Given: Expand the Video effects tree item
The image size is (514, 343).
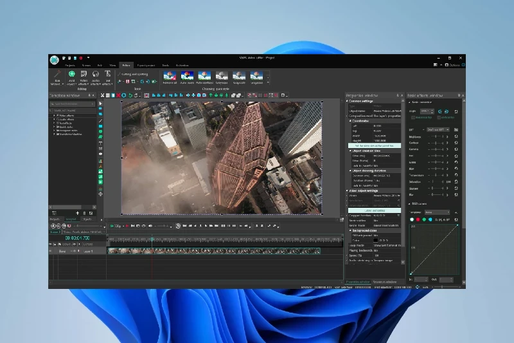Looking at the screenshot, I should pos(55,116).
